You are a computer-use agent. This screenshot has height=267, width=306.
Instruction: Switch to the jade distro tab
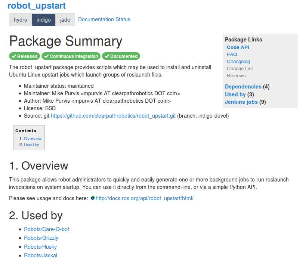pyautogui.click(x=65, y=20)
